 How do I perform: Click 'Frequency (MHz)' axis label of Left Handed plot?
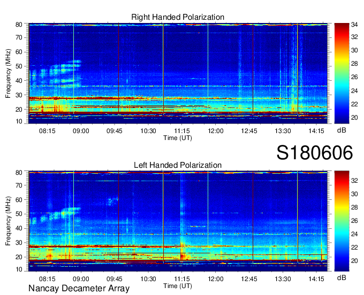(9, 221)
